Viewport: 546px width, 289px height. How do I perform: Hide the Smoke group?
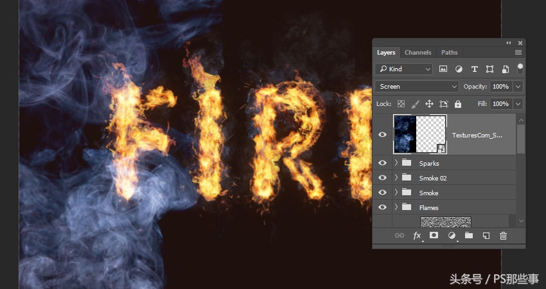tap(382, 192)
